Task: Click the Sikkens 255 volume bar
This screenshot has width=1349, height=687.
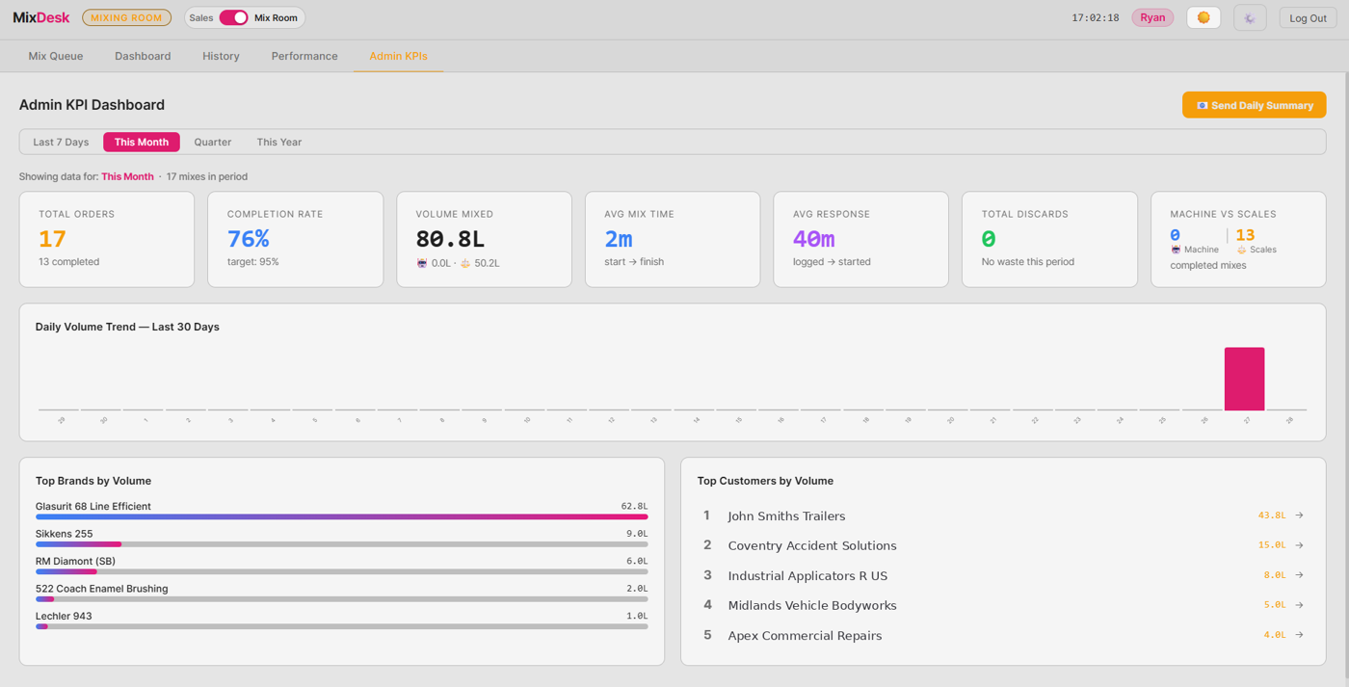Action: (341, 544)
